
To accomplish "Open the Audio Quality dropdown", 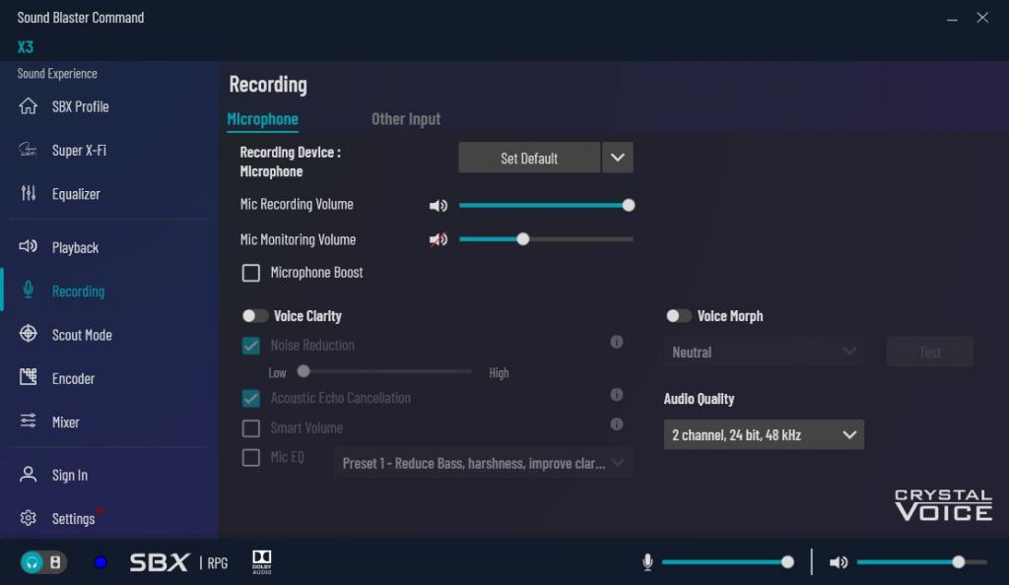I will click(764, 434).
